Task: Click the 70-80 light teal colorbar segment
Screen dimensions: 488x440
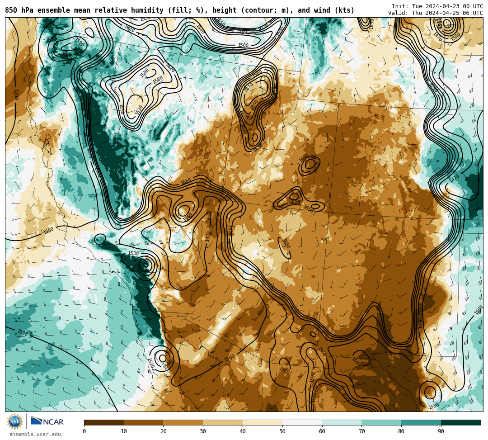Action: (381, 423)
